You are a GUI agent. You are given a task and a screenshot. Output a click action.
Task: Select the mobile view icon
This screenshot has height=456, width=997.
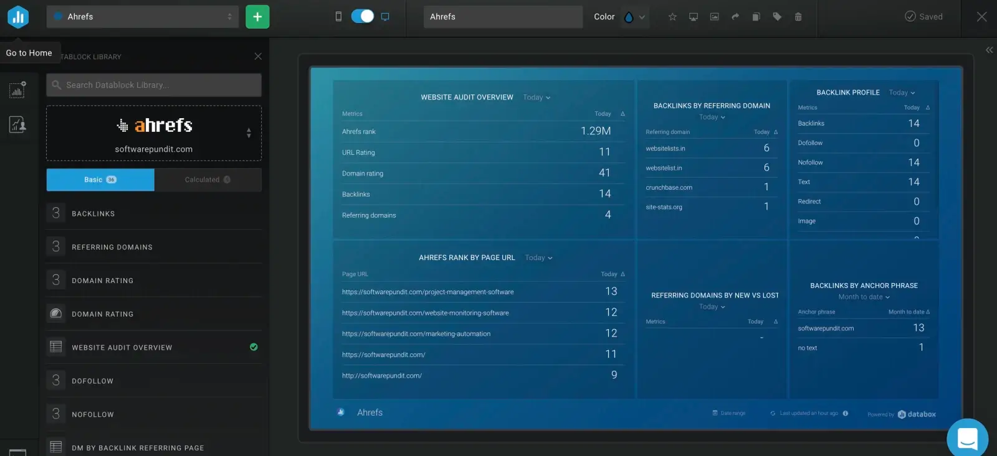[x=338, y=17]
